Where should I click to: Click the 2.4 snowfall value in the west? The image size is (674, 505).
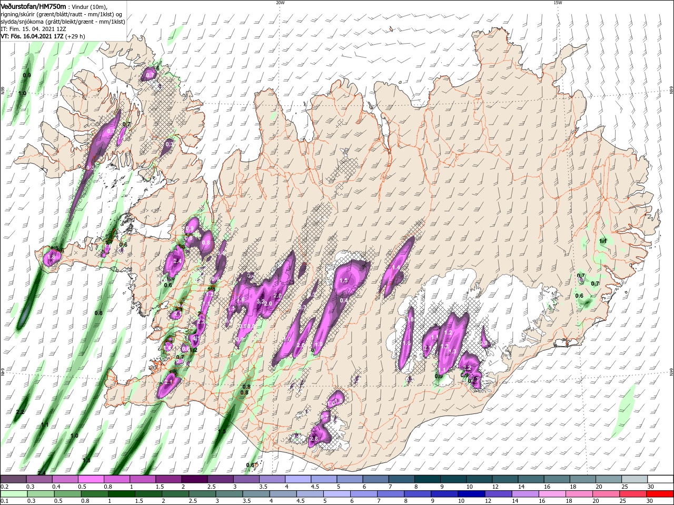pyautogui.click(x=177, y=261)
